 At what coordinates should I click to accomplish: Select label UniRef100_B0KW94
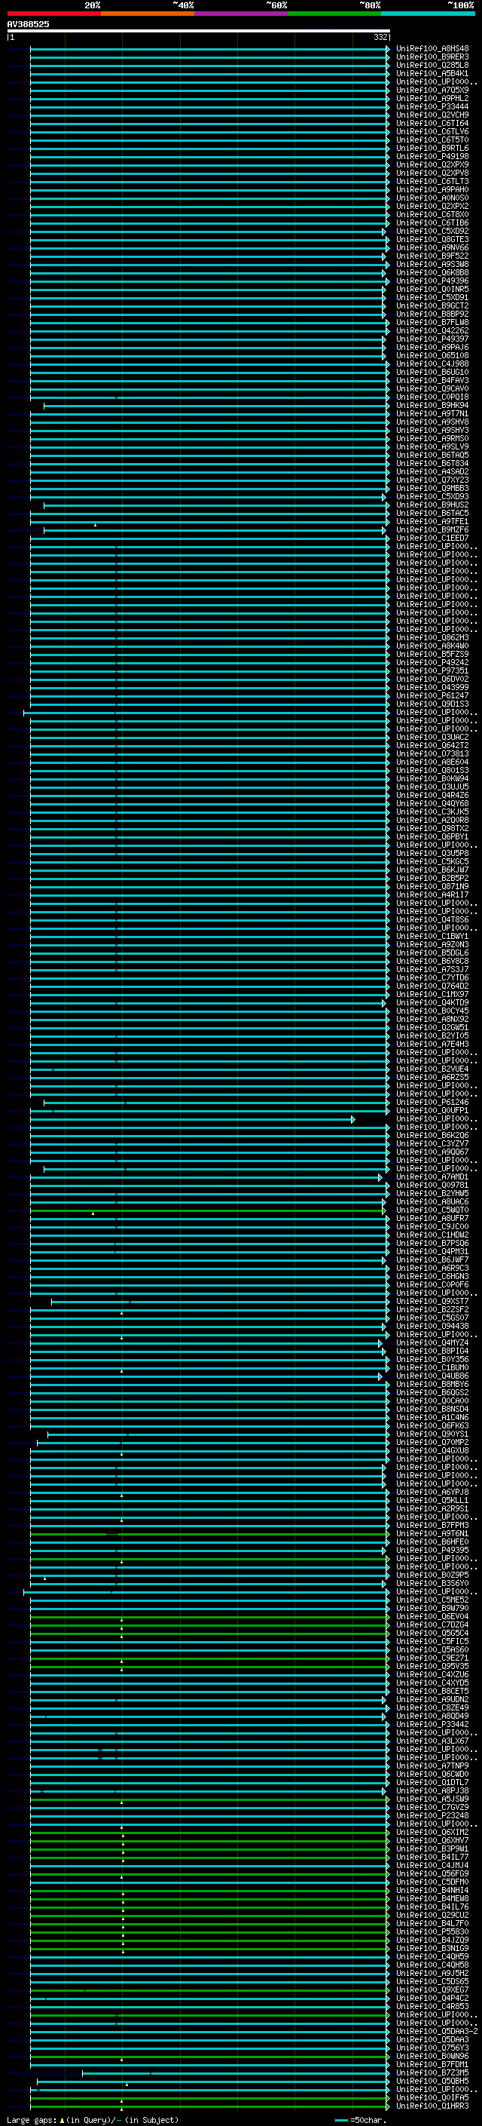click(x=432, y=778)
